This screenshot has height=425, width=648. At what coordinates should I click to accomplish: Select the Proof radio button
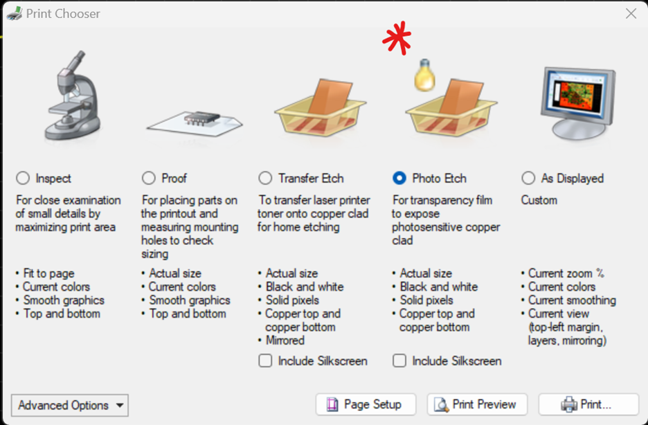tap(148, 179)
